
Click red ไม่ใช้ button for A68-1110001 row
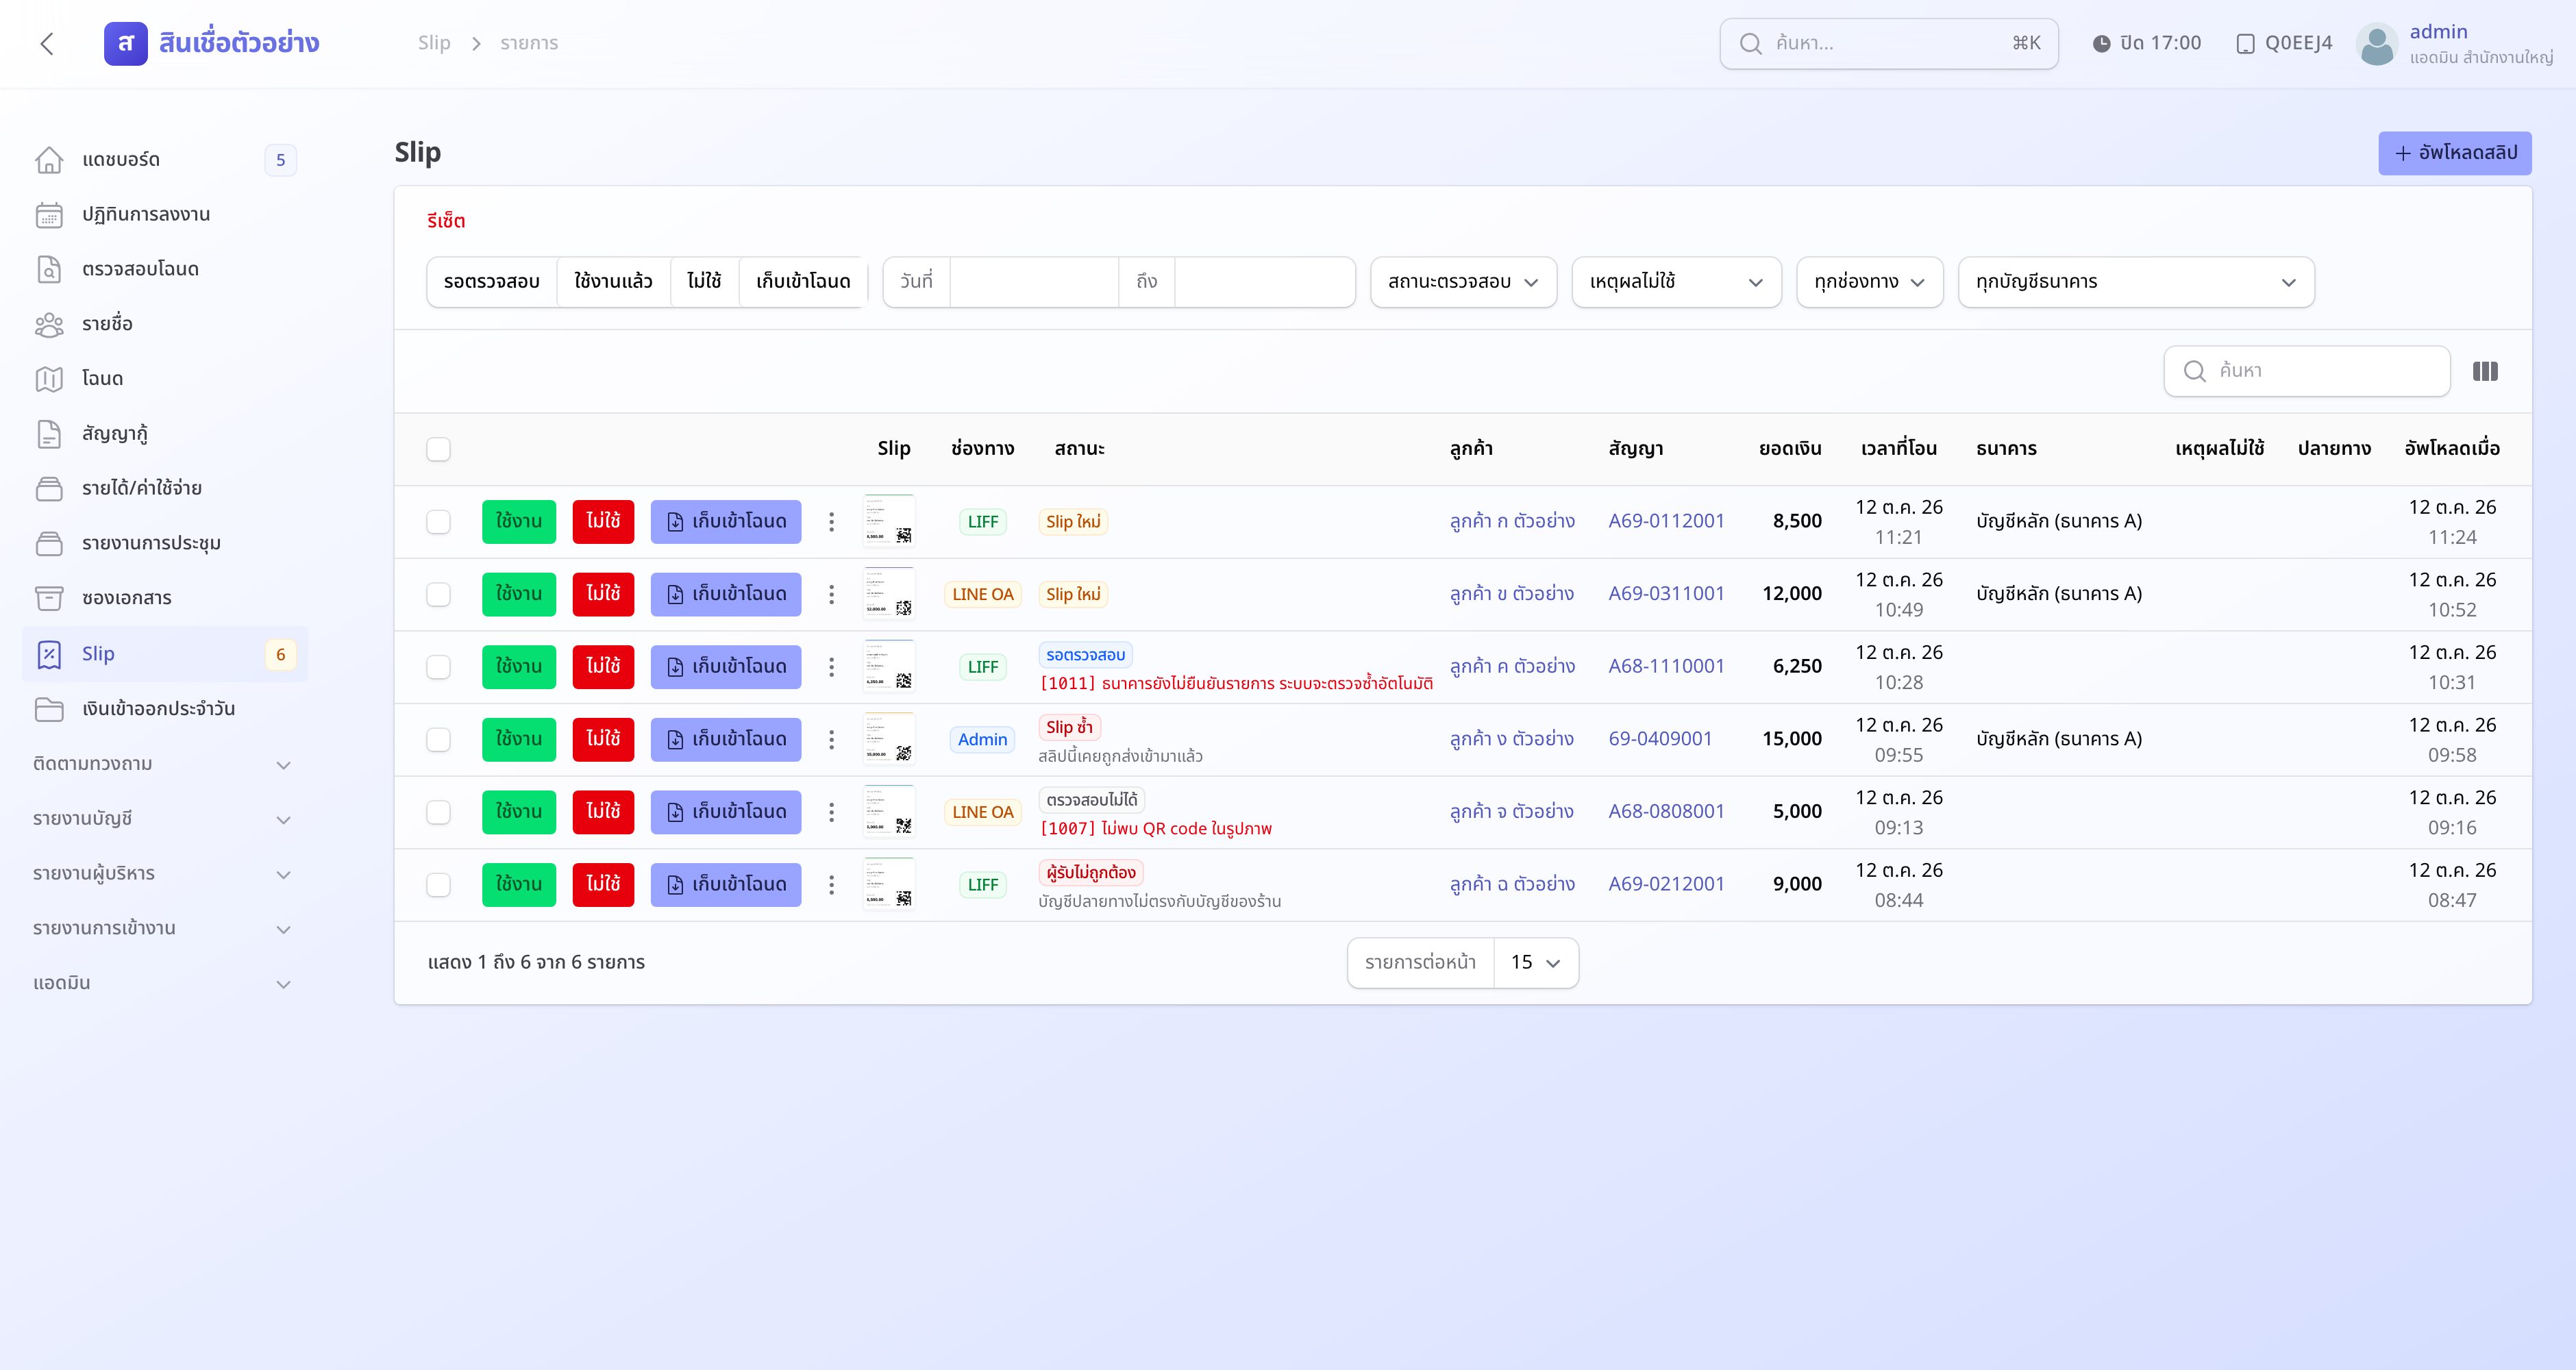pos(603,667)
